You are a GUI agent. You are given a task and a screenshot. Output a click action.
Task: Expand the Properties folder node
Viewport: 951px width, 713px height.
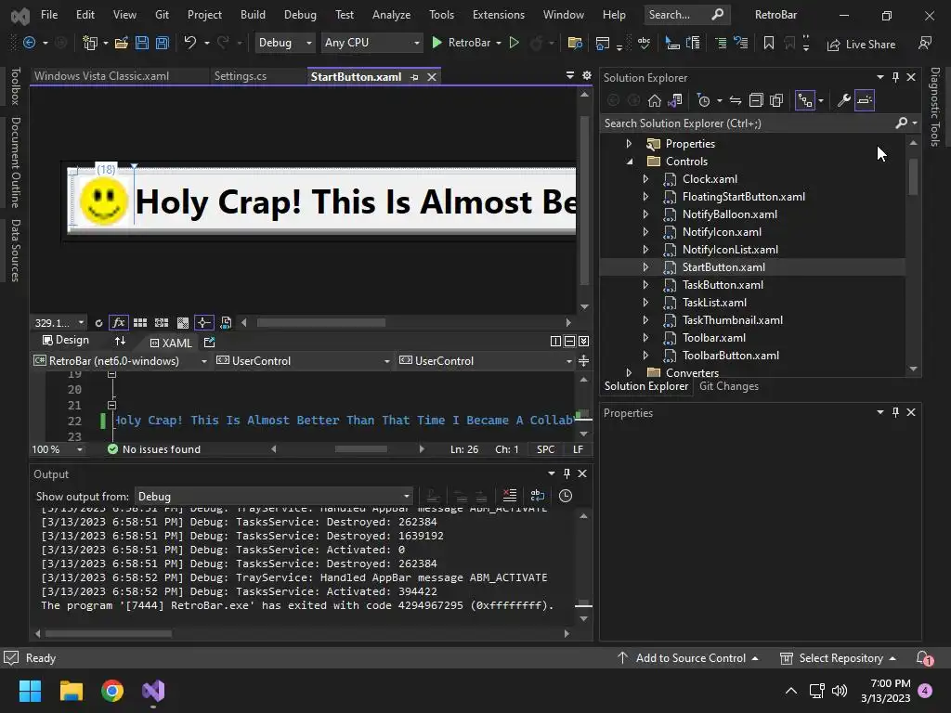pos(629,144)
